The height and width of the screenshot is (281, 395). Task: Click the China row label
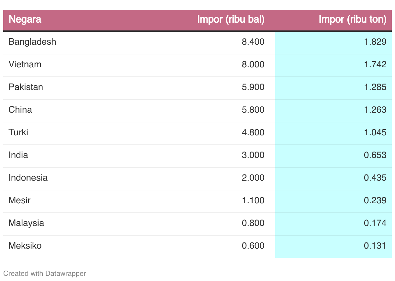point(20,110)
